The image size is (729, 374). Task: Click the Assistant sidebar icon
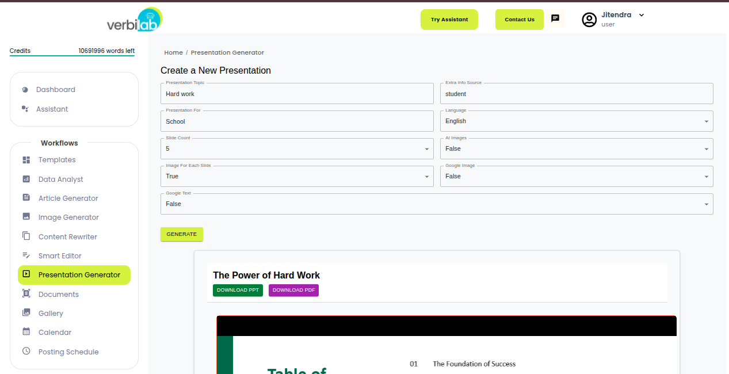(25, 109)
